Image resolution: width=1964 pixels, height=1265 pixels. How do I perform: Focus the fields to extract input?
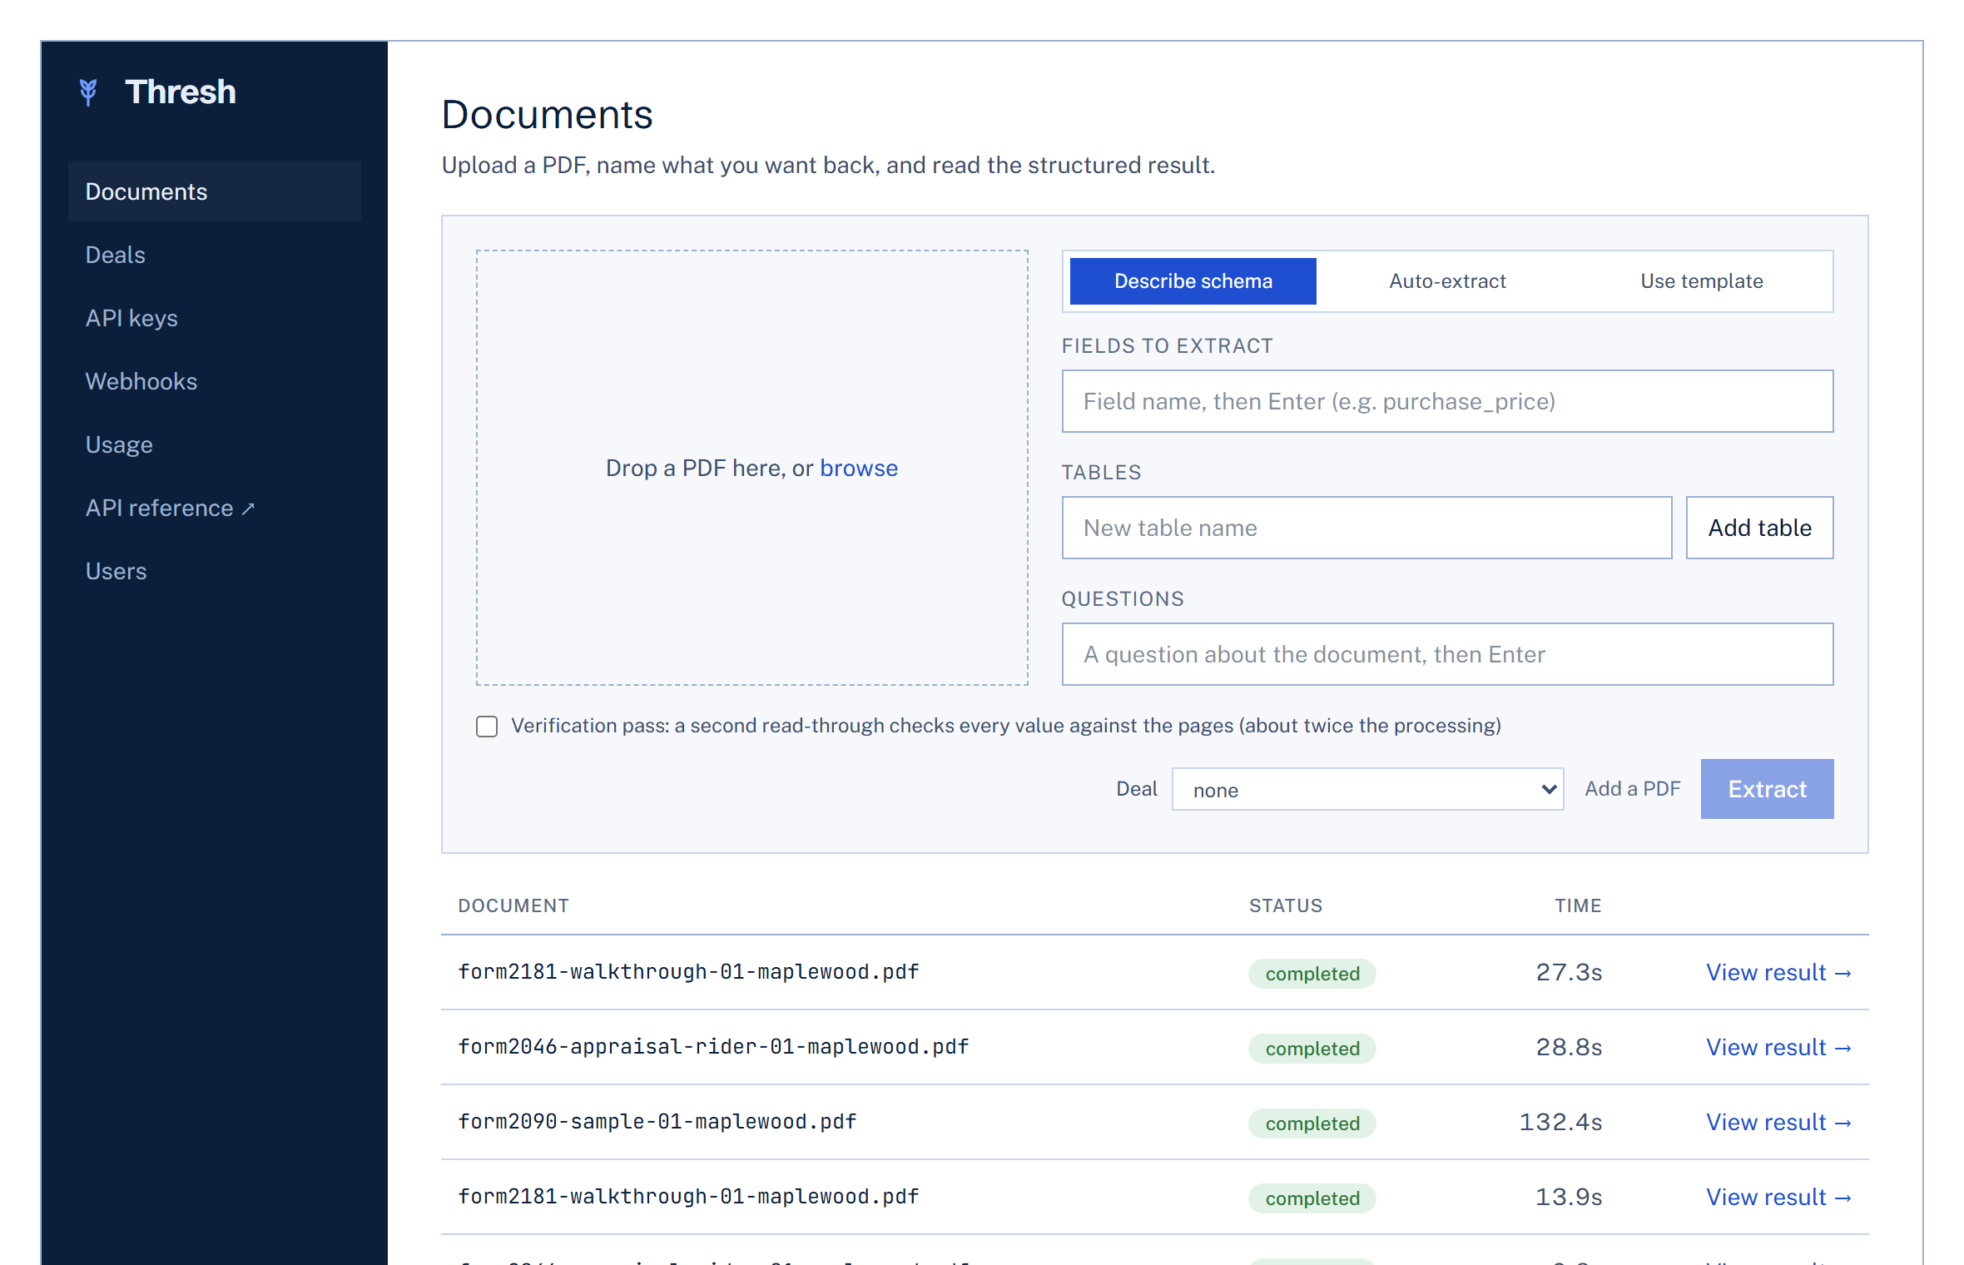1447,401
